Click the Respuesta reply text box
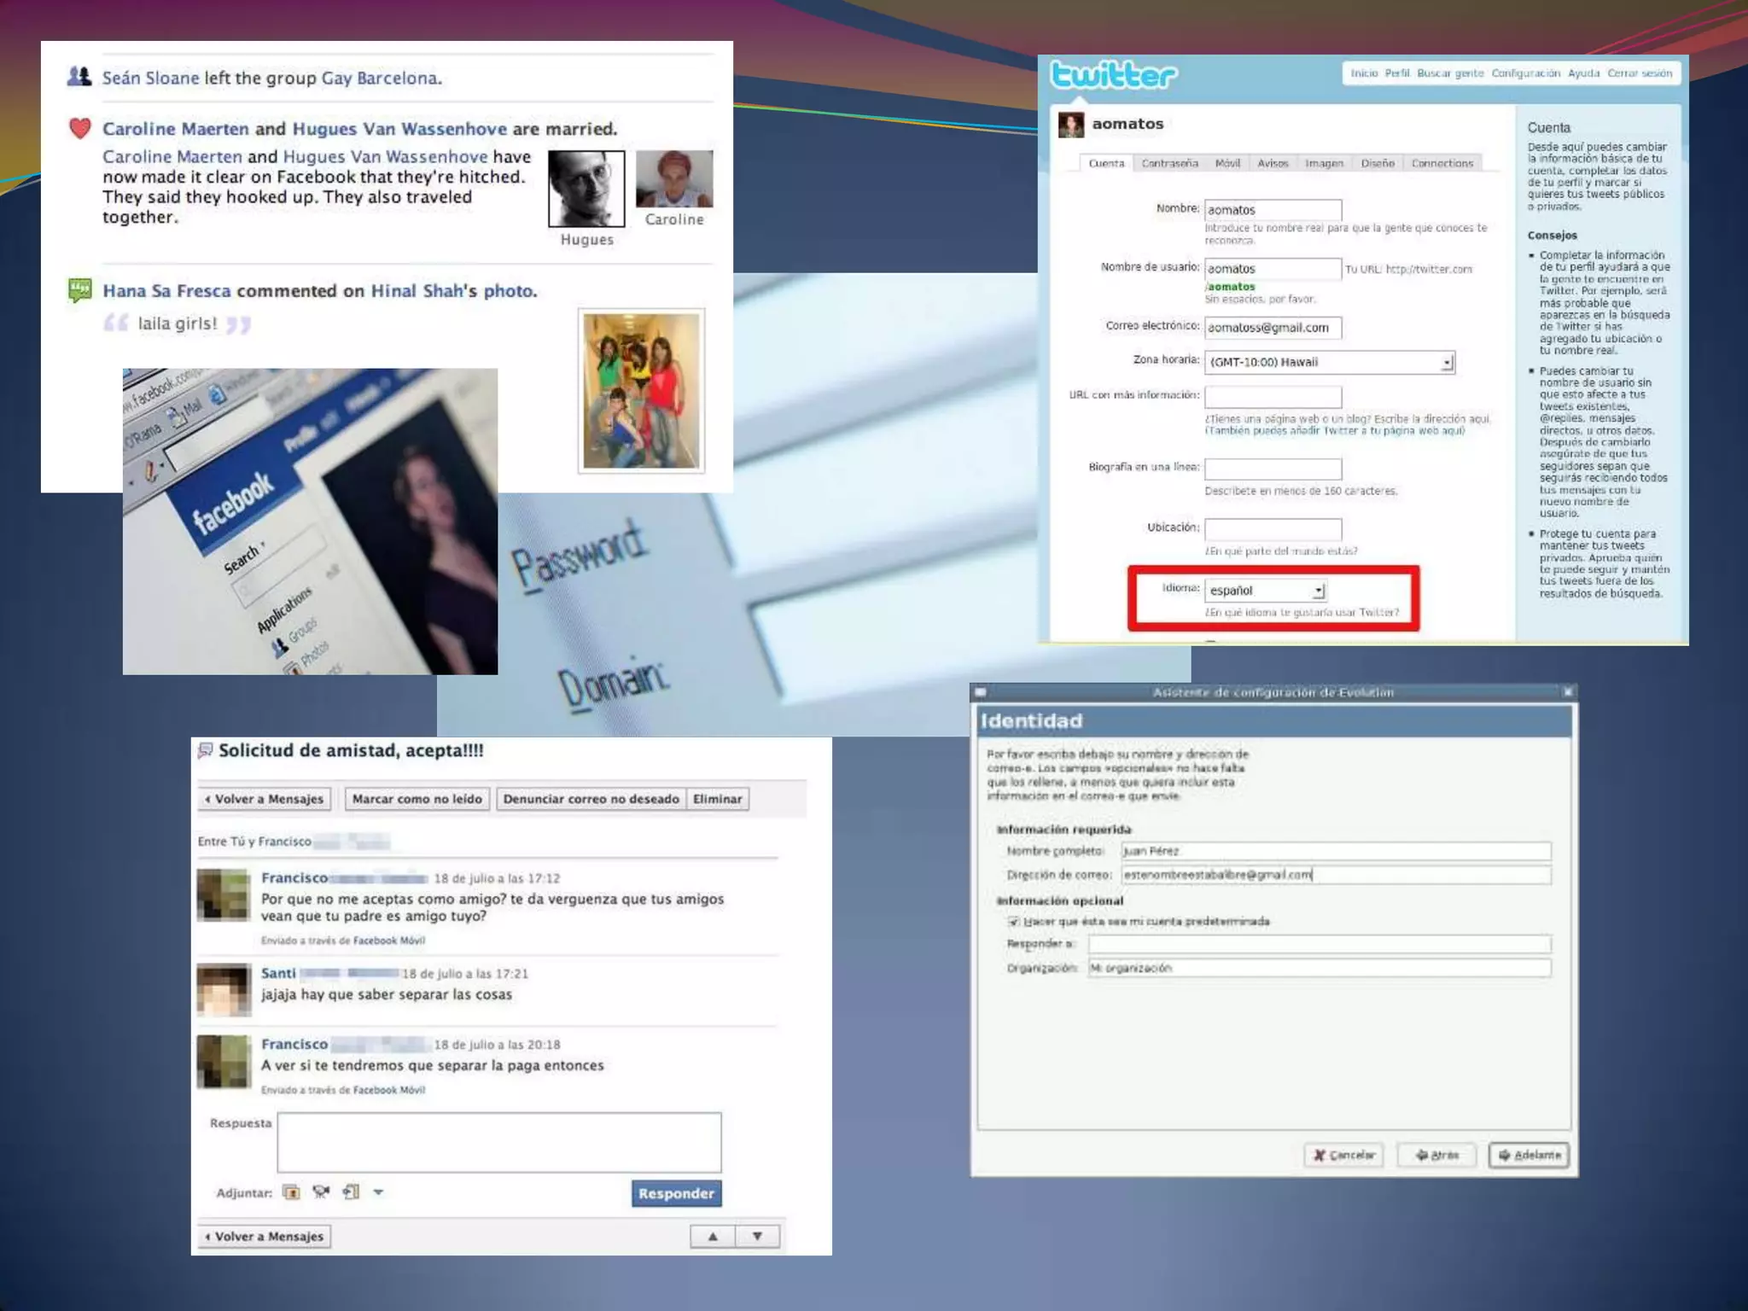The width and height of the screenshot is (1748, 1311). pyautogui.click(x=498, y=1142)
